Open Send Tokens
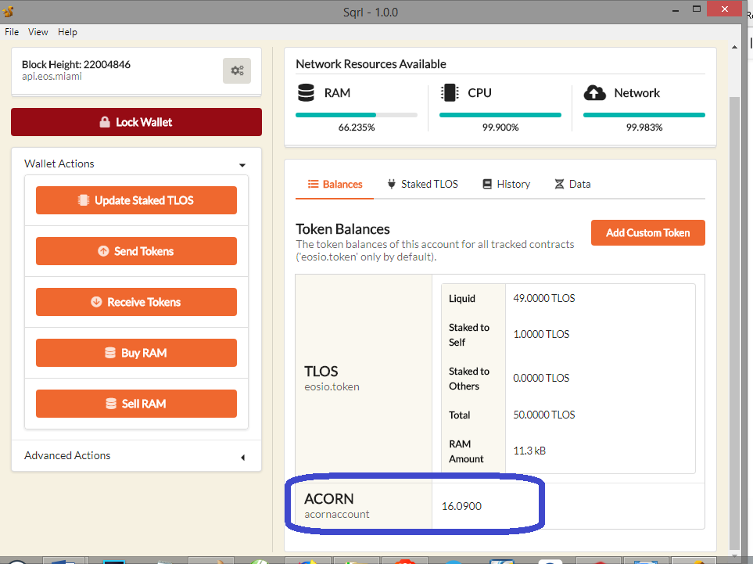This screenshot has width=753, height=564. click(x=136, y=251)
